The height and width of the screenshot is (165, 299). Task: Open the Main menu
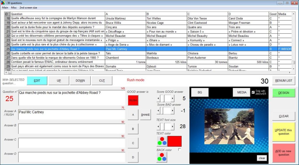pyautogui.click(x=5, y=8)
